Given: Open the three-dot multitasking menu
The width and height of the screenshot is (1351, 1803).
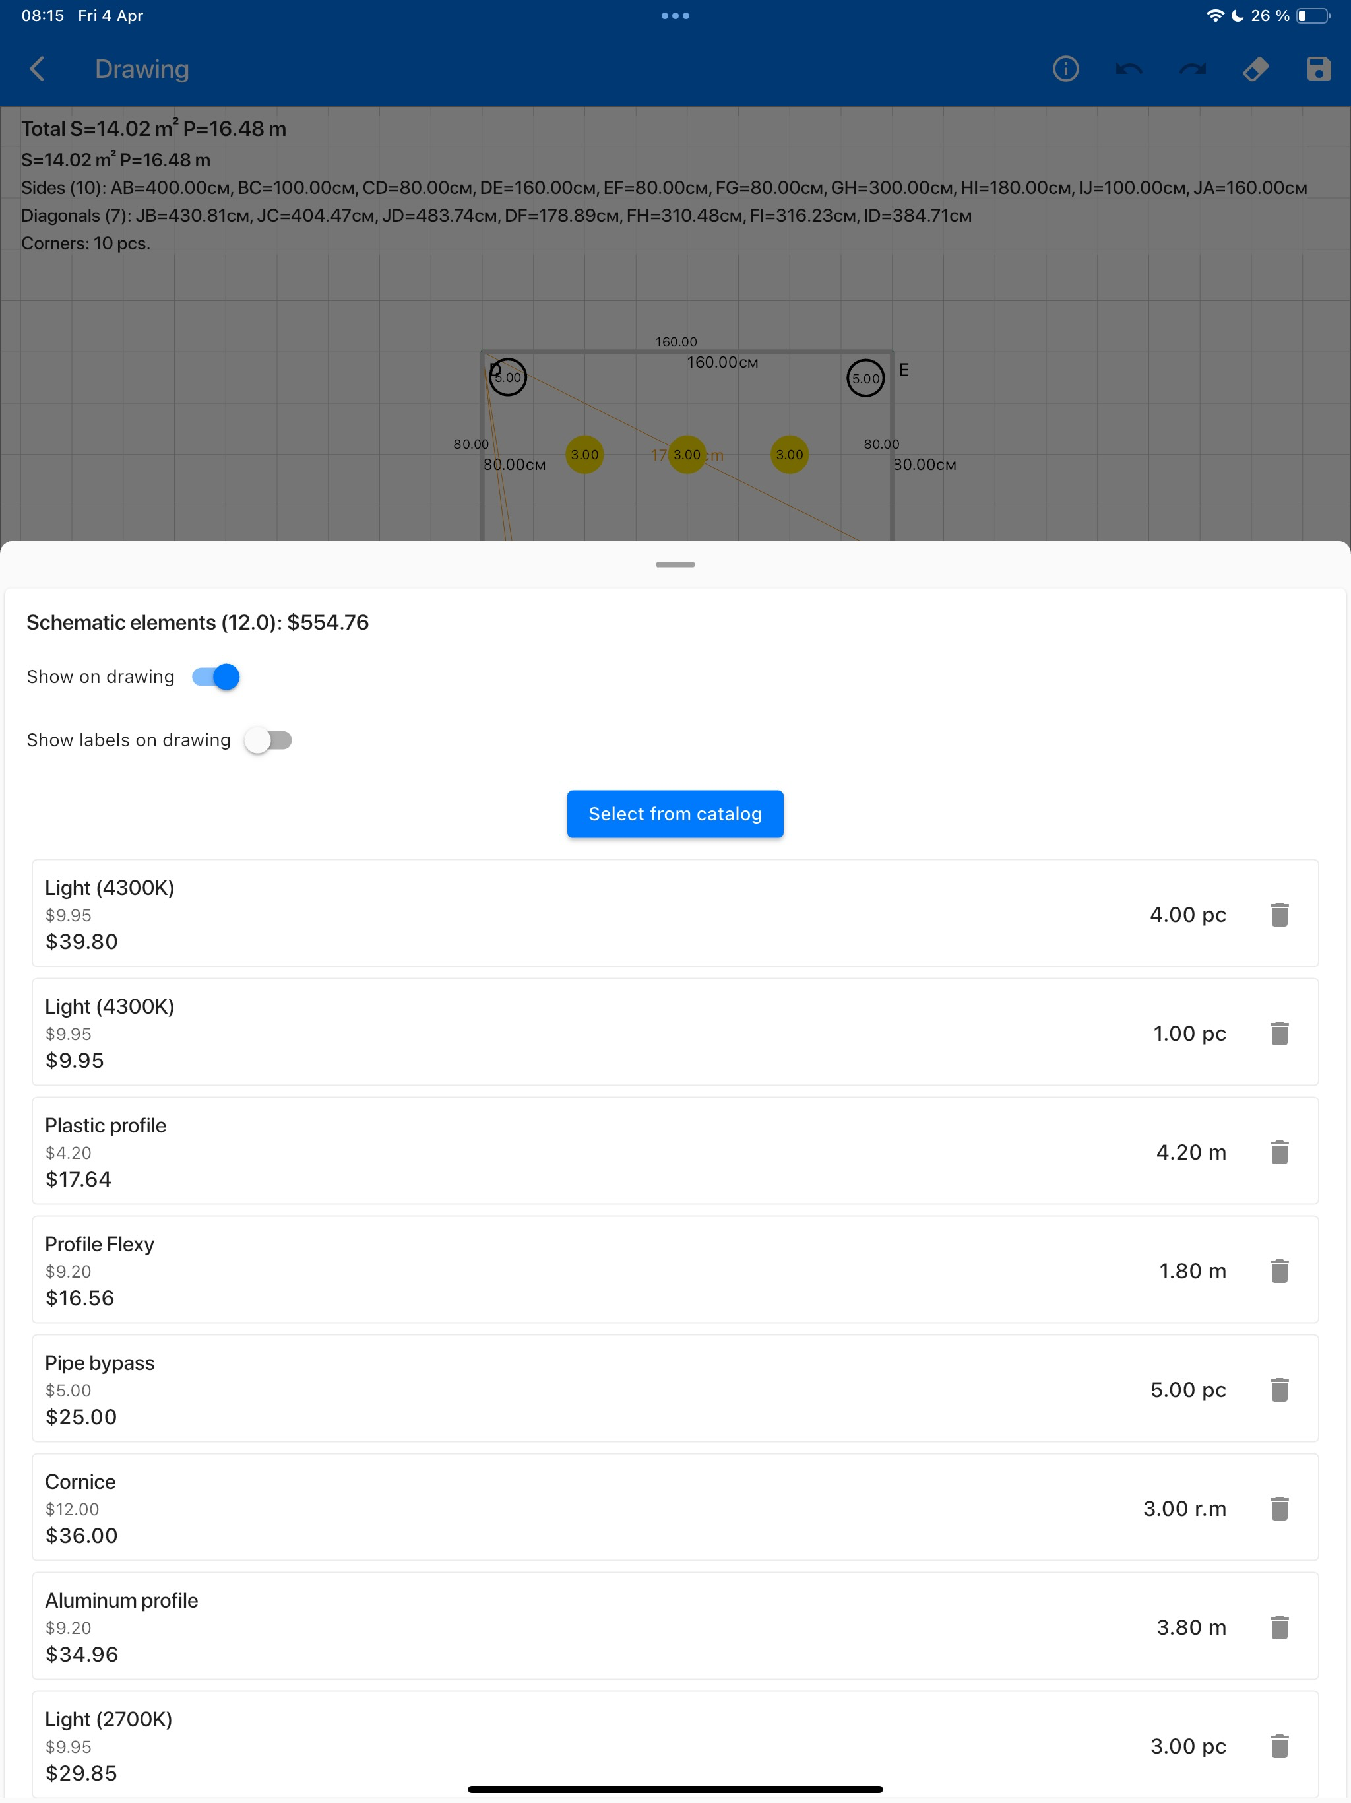Looking at the screenshot, I should tap(675, 15).
